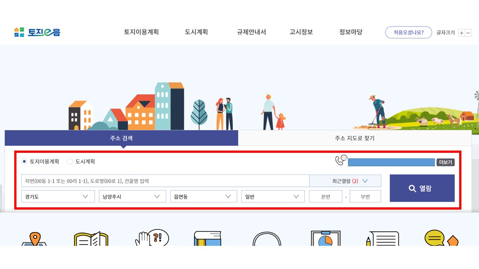Click the 처음오셨나요? button

point(408,33)
